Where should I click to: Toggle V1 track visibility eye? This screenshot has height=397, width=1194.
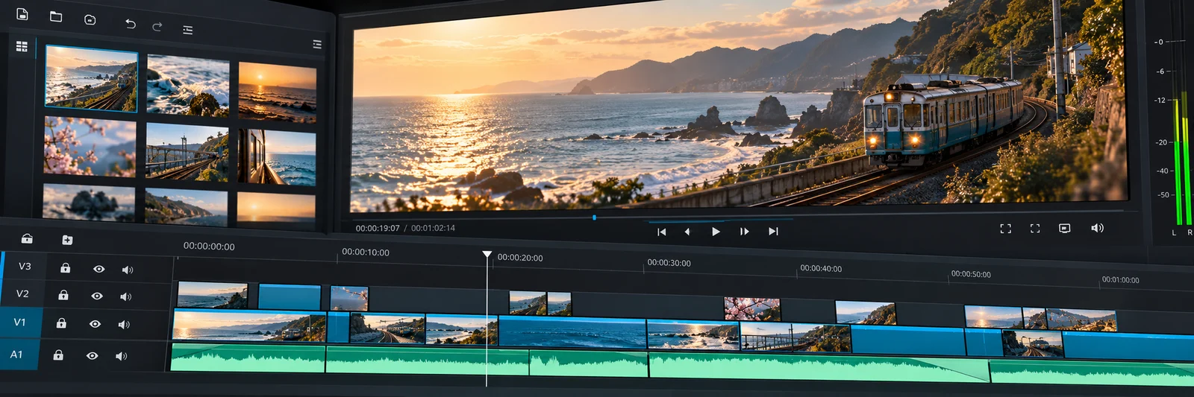pos(95,324)
